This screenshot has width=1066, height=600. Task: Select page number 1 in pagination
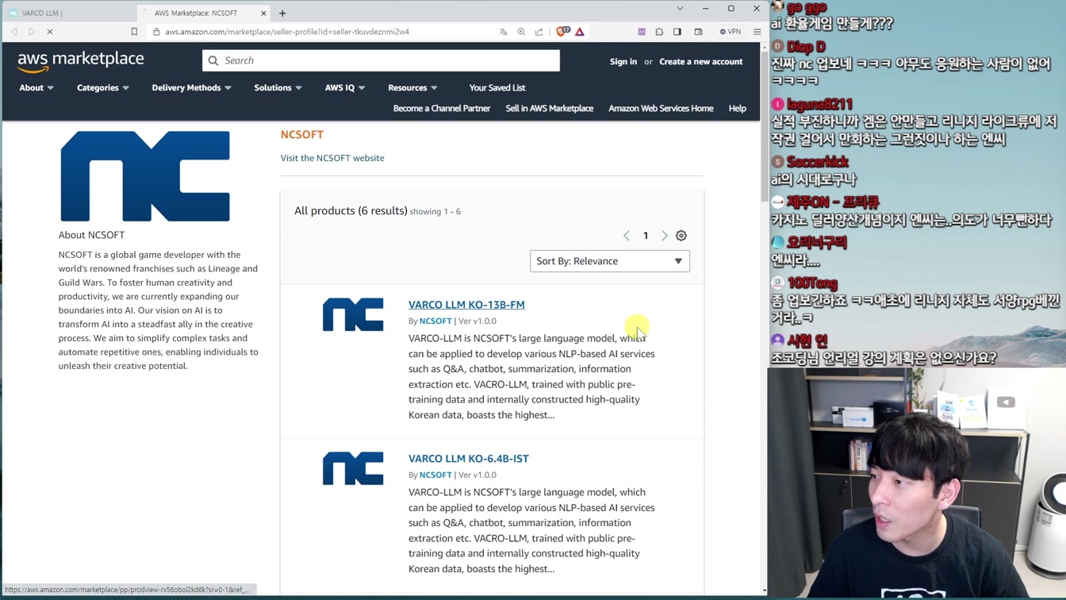pos(646,236)
